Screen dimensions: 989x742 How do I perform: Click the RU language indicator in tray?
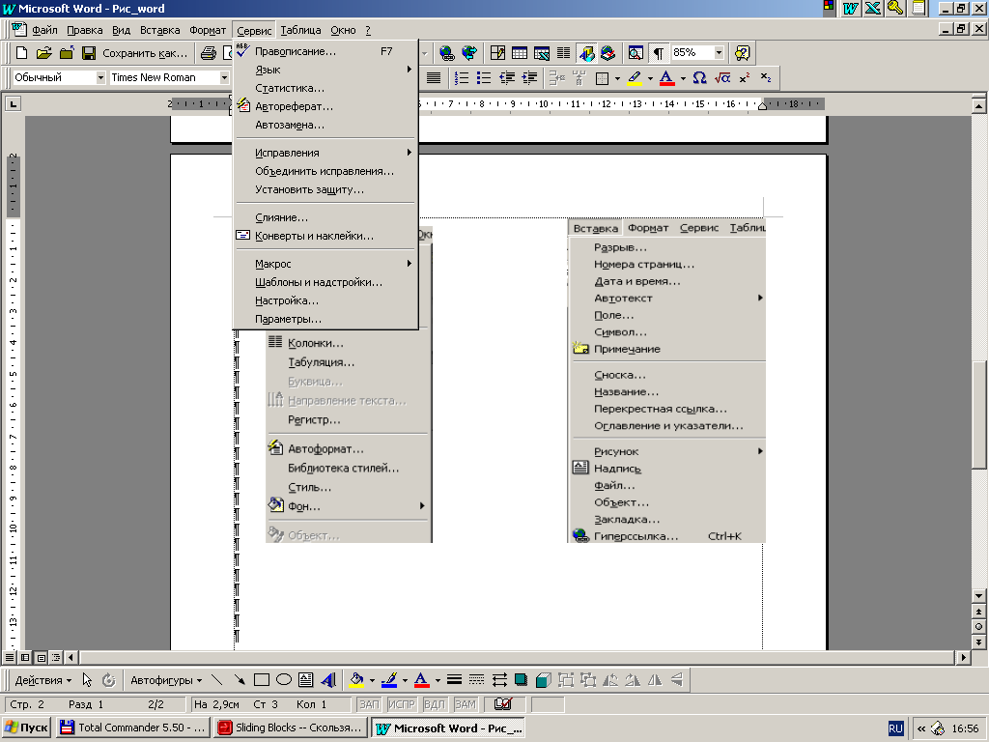(x=895, y=728)
